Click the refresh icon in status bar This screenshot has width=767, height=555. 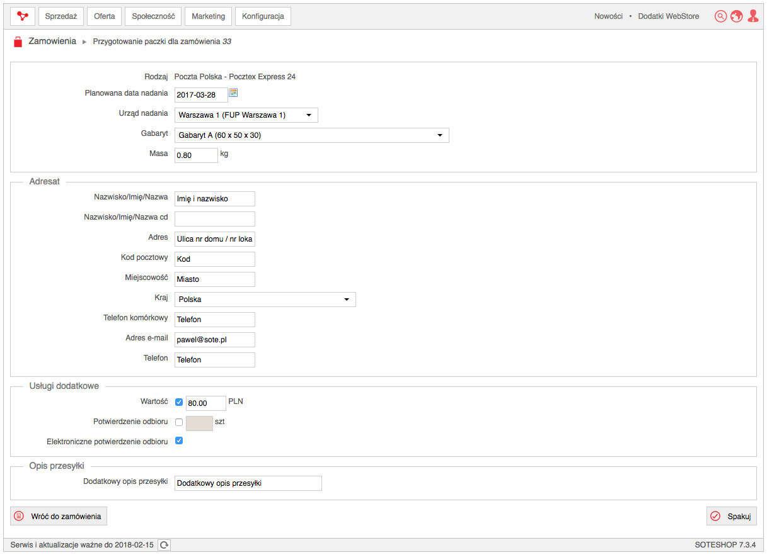pyautogui.click(x=164, y=545)
